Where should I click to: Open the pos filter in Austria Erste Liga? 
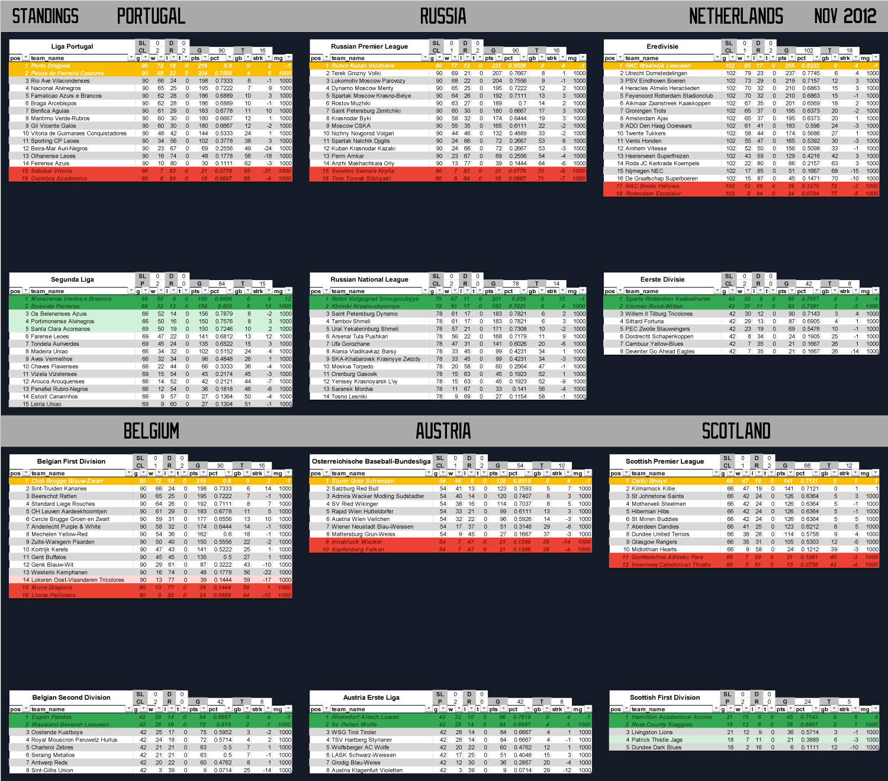[x=325, y=709]
